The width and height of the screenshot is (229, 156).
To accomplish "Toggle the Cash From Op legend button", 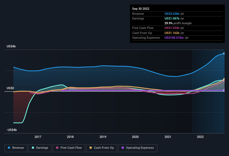I will [x=102, y=148].
